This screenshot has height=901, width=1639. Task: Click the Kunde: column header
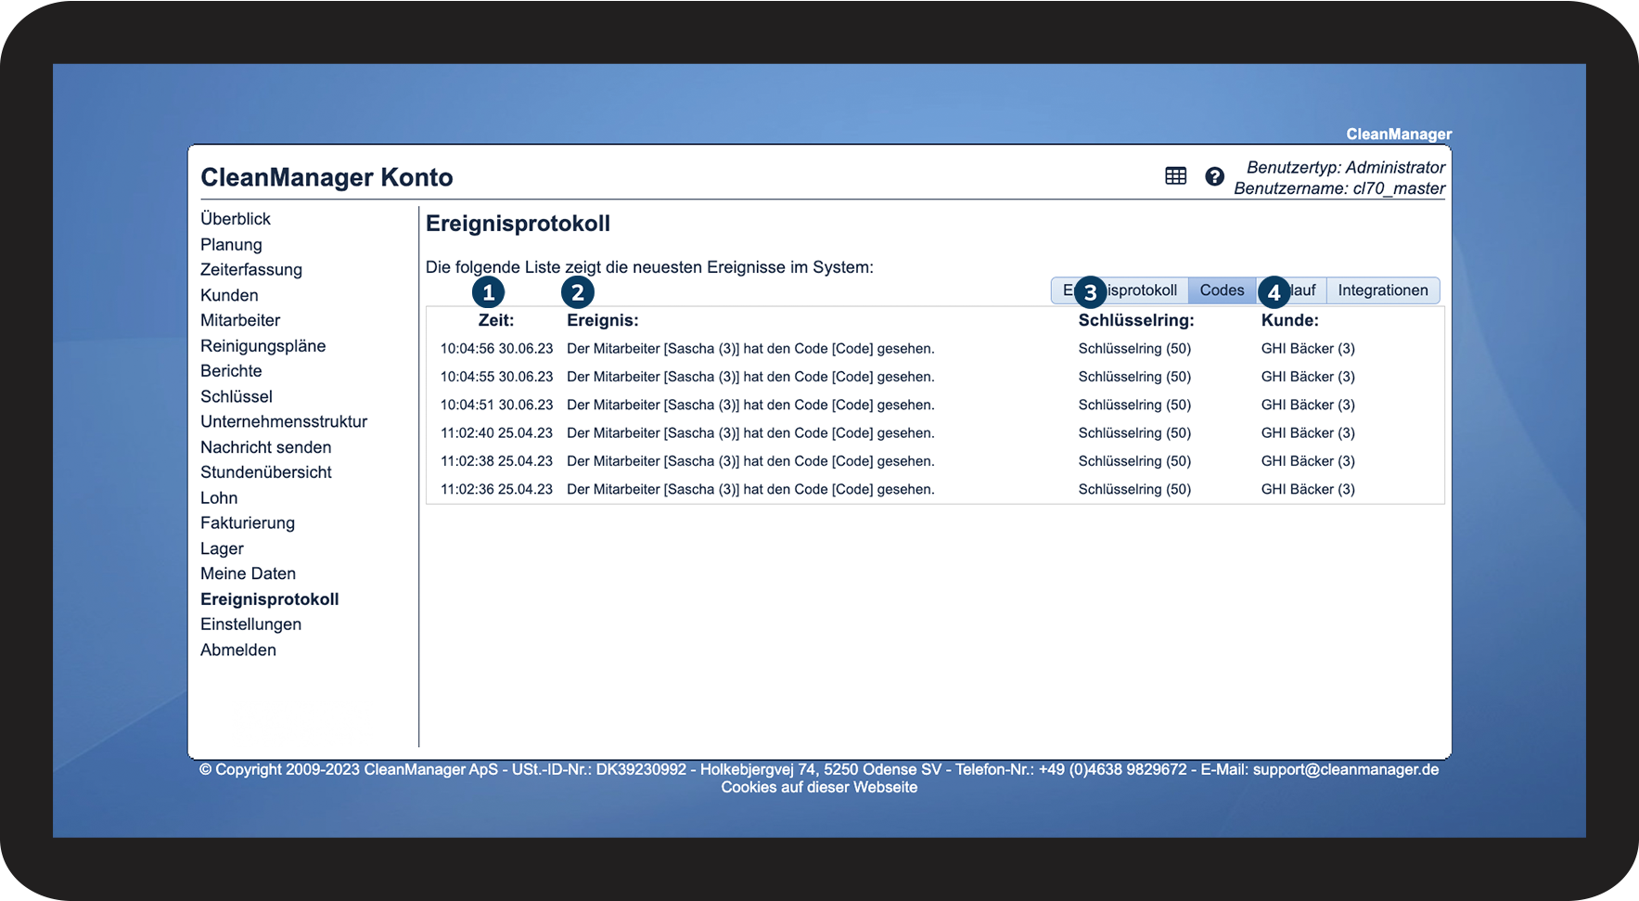(1290, 320)
